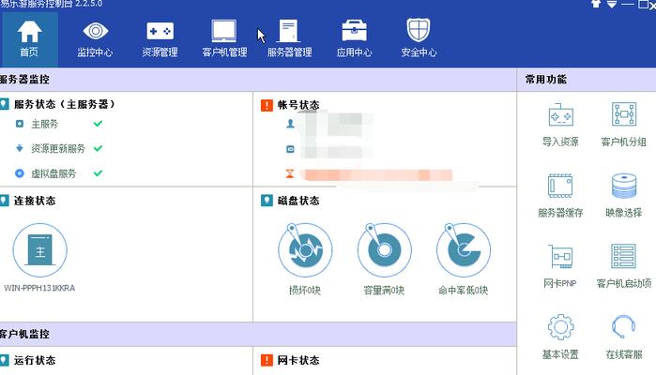This screenshot has height=375, width=656.
Task: Go to 客户机管理 tab
Action: [x=224, y=38]
